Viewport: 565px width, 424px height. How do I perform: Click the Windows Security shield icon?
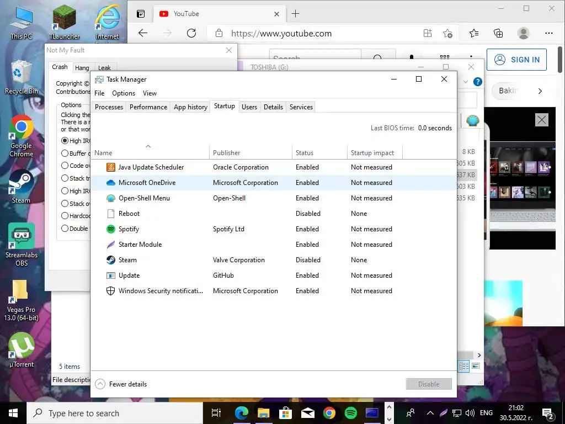coord(111,291)
